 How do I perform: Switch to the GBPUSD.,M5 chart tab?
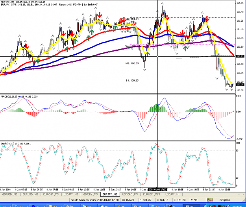tap(10, 194)
